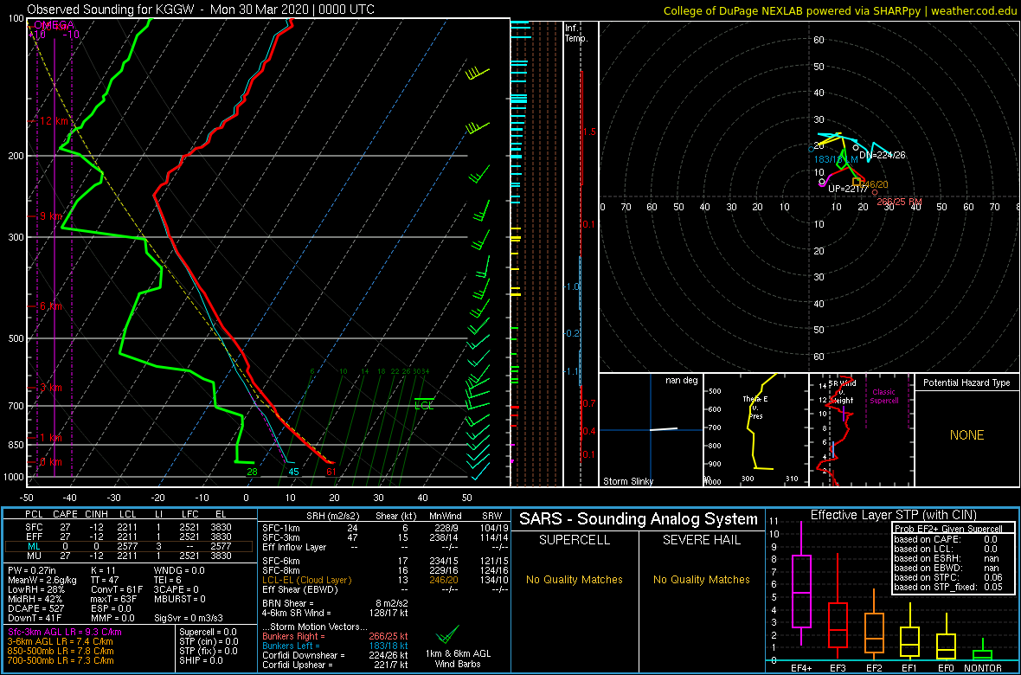
Task: Click the green 28 wet-bulb value
Action: [x=252, y=472]
